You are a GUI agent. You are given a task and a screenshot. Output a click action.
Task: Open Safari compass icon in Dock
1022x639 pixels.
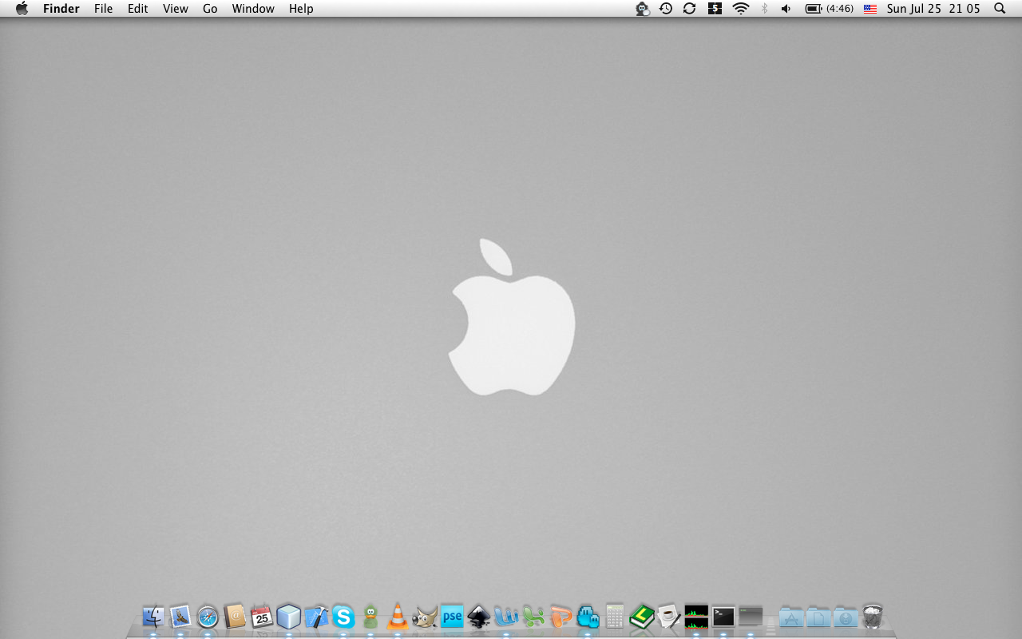pos(208,617)
